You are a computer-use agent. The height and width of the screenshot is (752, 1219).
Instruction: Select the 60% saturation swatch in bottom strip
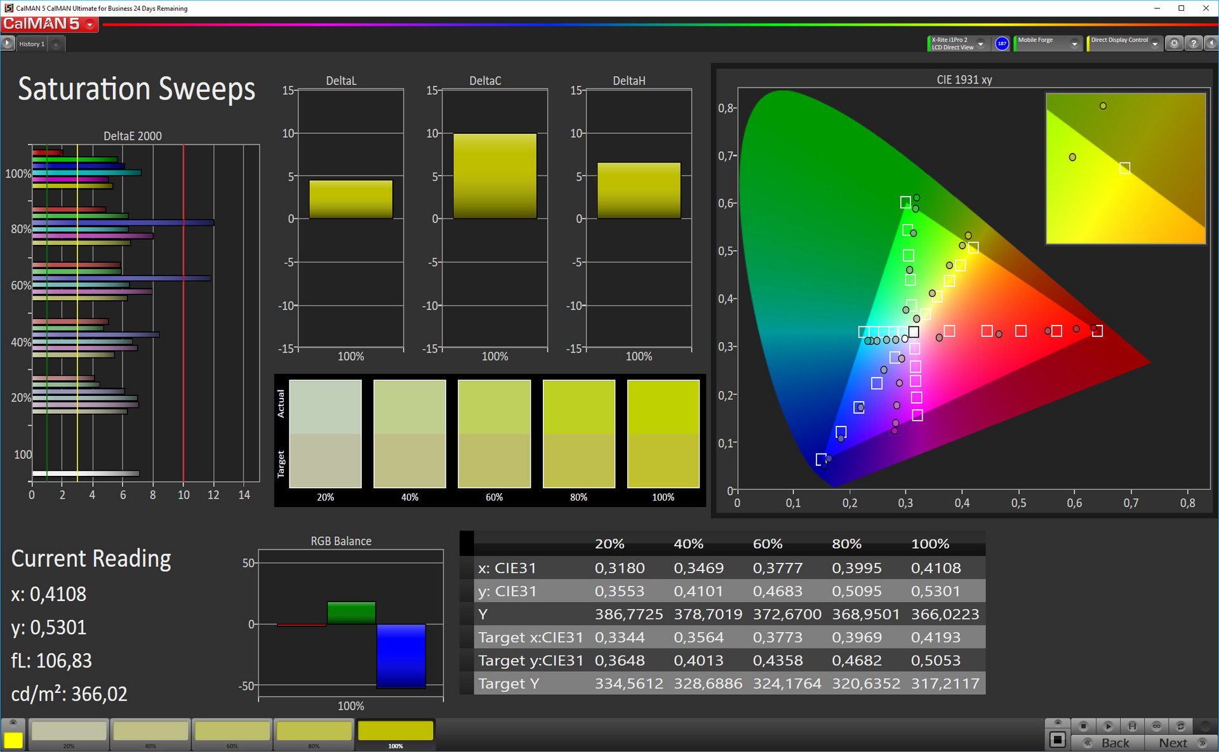(x=232, y=732)
